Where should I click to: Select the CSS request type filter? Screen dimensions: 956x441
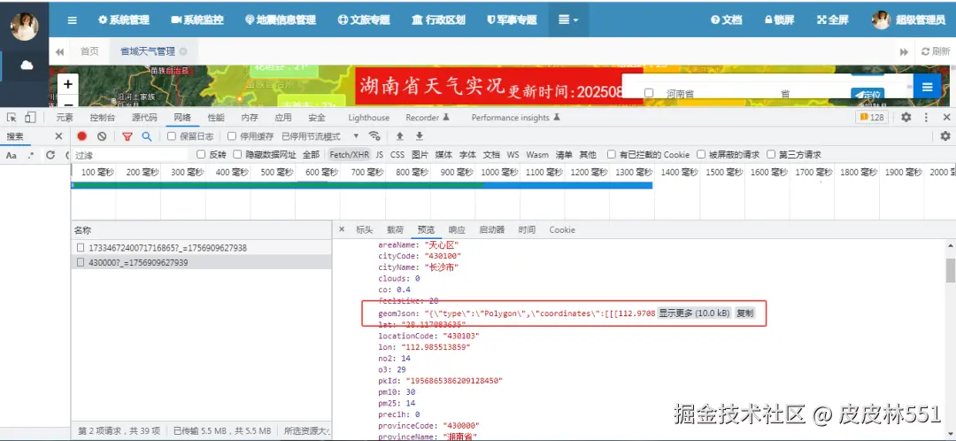click(x=397, y=155)
